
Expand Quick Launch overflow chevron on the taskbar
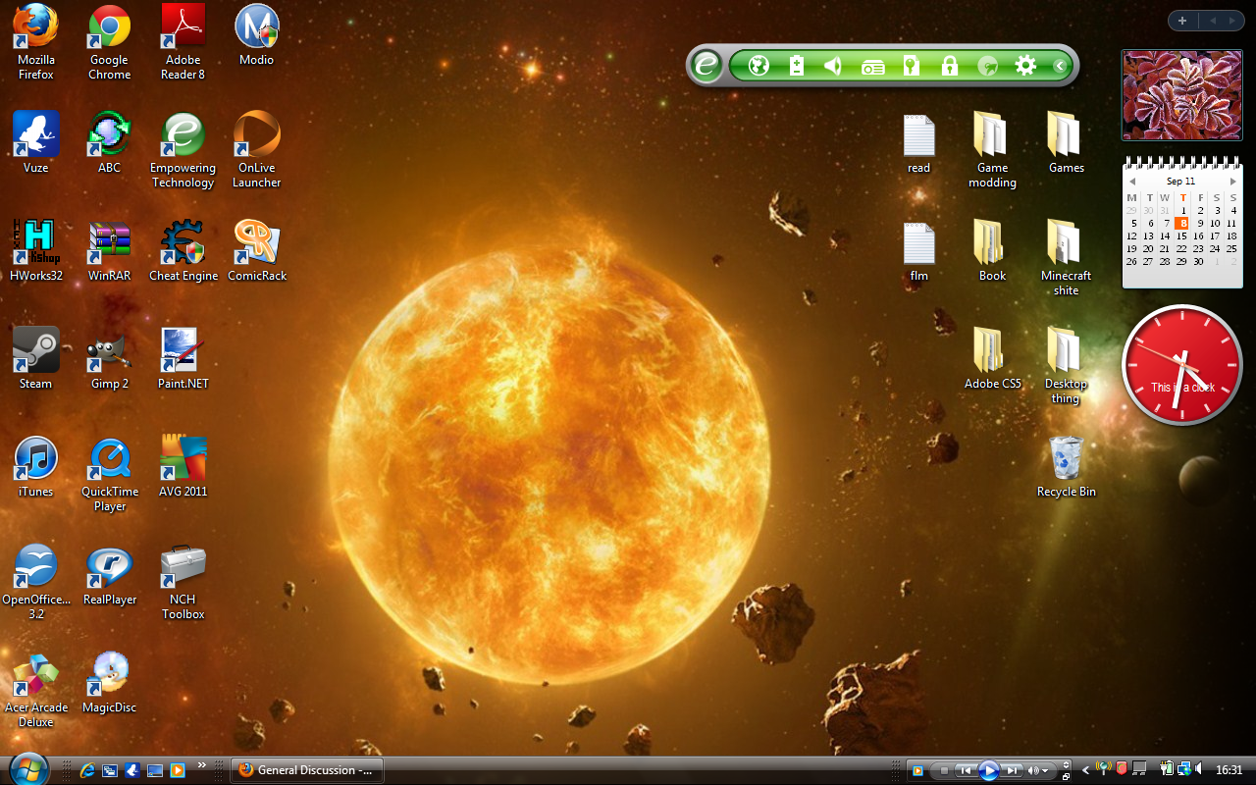(202, 765)
